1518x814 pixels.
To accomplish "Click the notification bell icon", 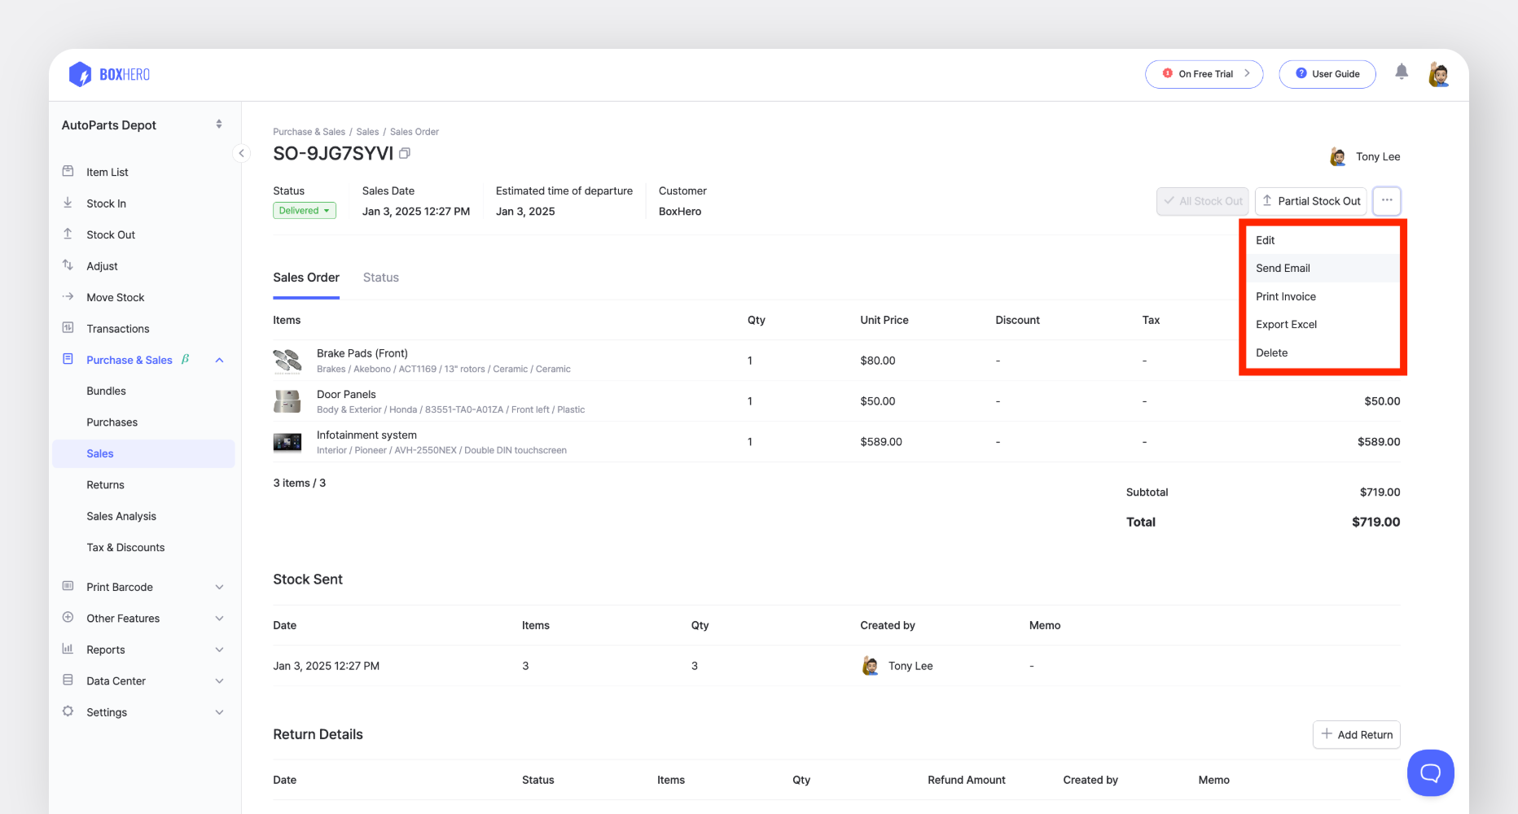I will coord(1401,72).
